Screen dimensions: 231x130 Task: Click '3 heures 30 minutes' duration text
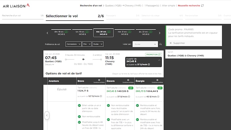tap(75, 55)
